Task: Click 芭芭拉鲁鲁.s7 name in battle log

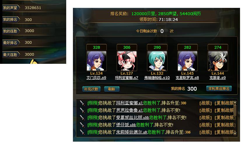Action: 129,110
